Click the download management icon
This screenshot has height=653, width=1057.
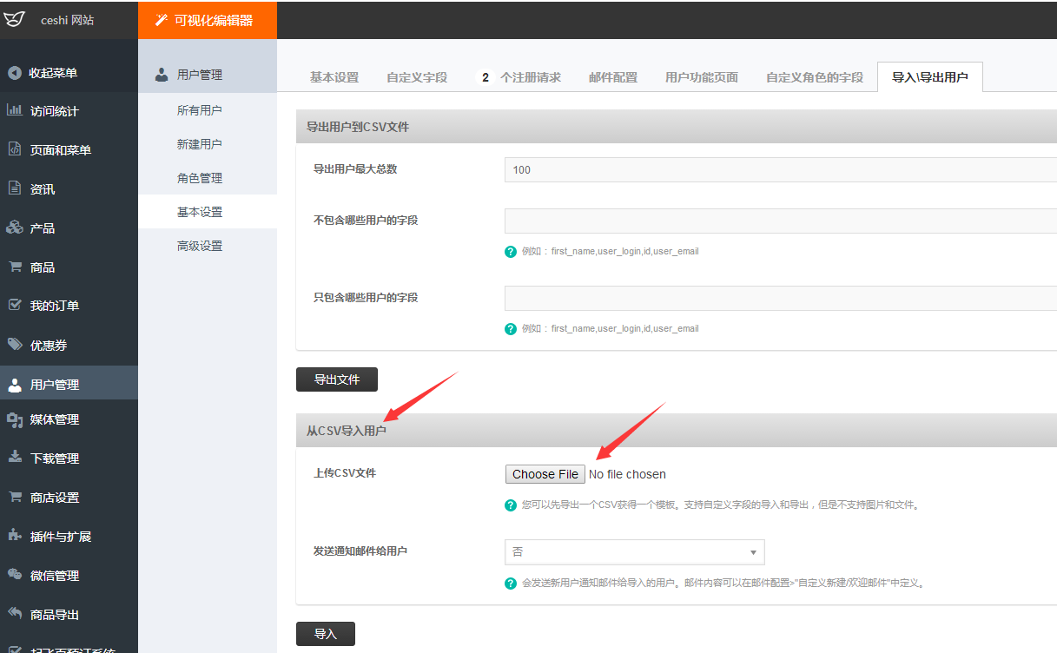(15, 458)
